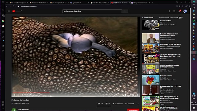Bookmark page with heart icon in address bar
Image resolution: width=197 pixels, height=111 pixels.
tap(182, 6)
